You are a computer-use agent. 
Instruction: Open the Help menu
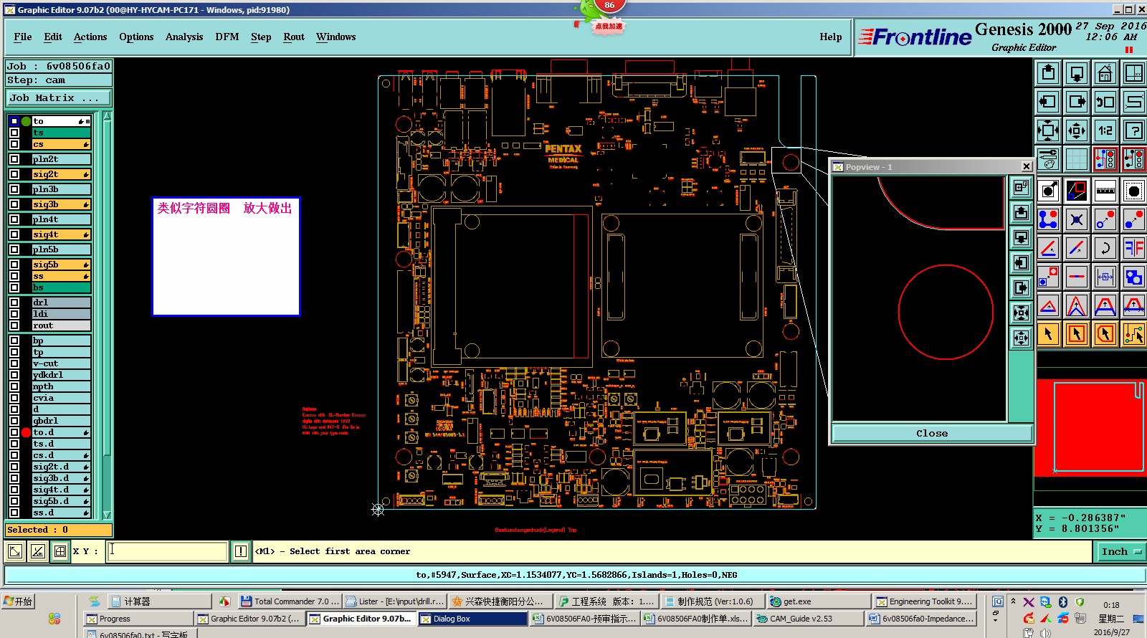[x=831, y=37]
